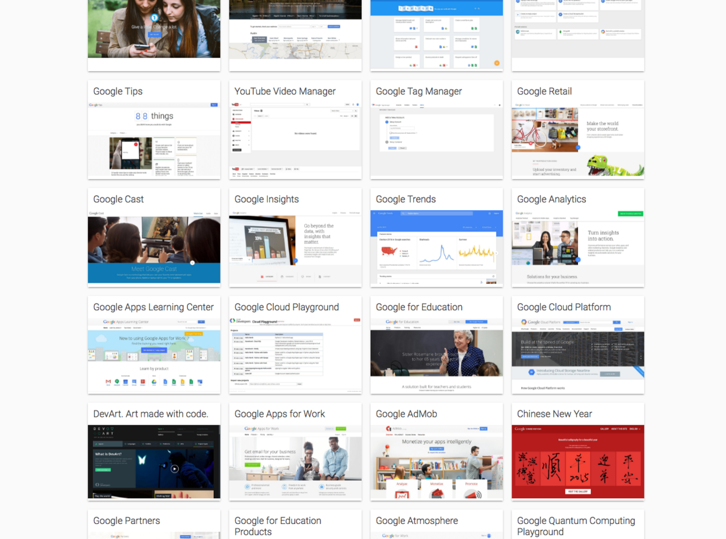
Task: Open the Google Trends charts thumbnail
Action: coord(437,249)
